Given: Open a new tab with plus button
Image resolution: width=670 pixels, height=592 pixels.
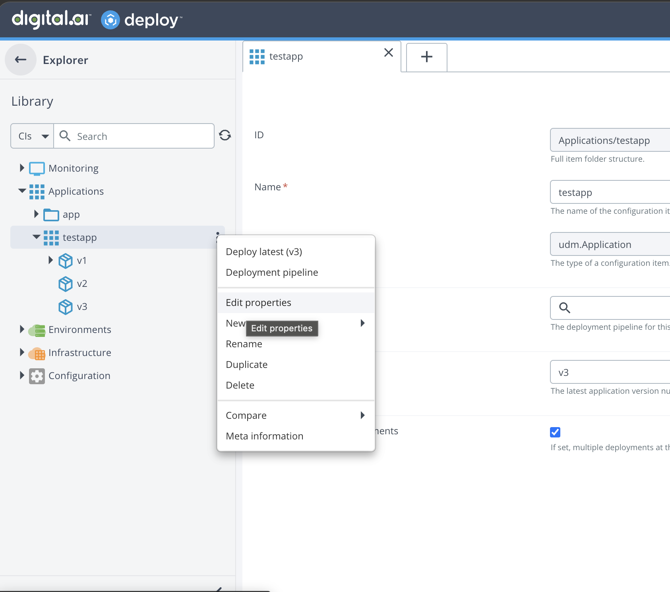Looking at the screenshot, I should [x=427, y=57].
